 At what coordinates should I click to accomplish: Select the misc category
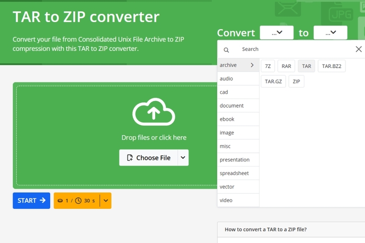(x=238, y=146)
